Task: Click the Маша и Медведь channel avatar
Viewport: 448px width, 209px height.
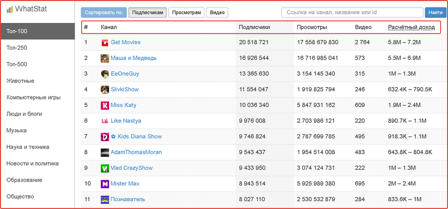Action: click(105, 58)
